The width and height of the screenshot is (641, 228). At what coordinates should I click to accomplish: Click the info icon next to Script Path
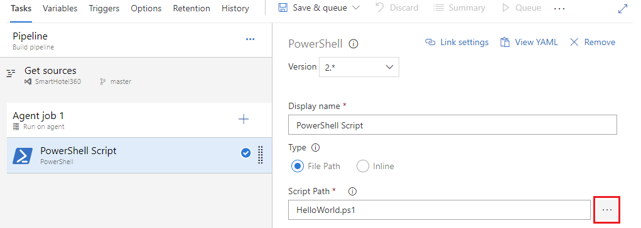tap(352, 191)
